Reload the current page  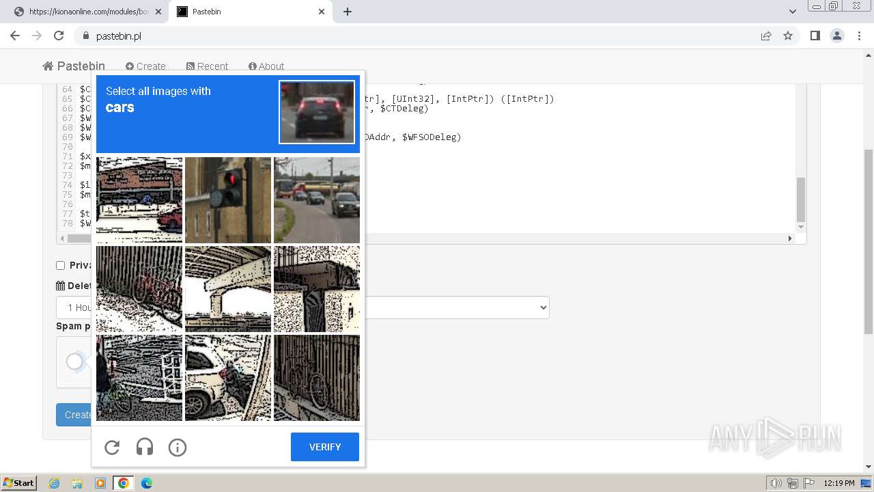coord(59,36)
